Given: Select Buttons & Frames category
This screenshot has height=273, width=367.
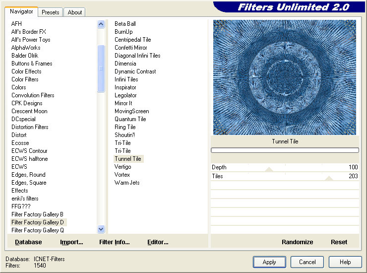Looking at the screenshot, I should [32, 64].
